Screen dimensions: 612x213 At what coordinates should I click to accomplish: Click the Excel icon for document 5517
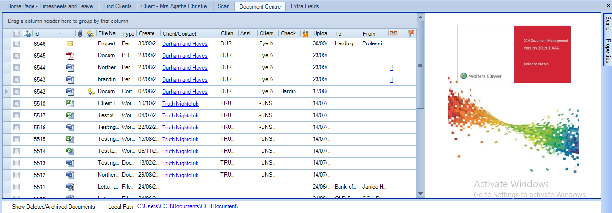[x=70, y=115]
